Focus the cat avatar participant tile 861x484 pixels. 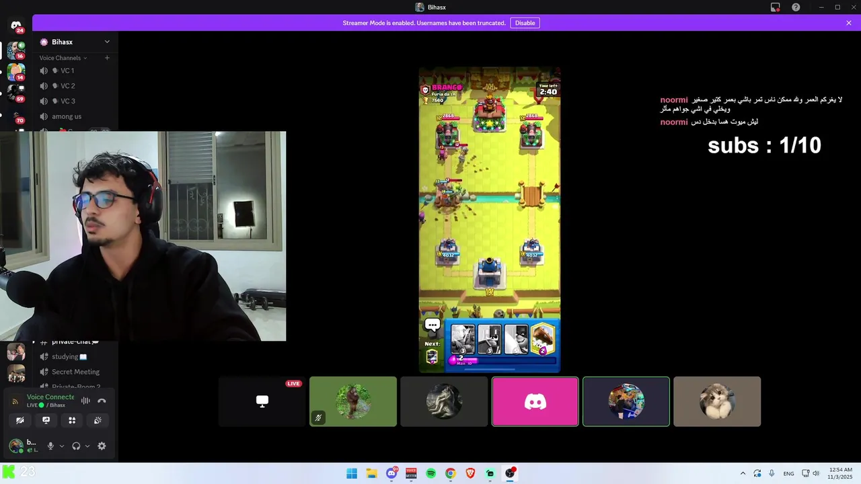(717, 401)
